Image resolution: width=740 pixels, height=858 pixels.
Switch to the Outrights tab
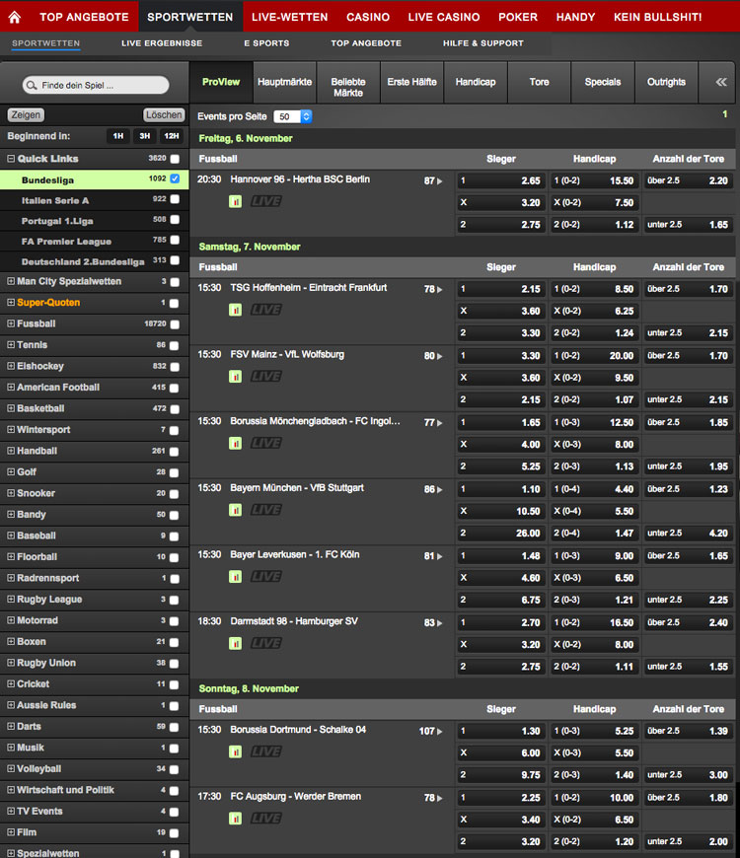(666, 82)
